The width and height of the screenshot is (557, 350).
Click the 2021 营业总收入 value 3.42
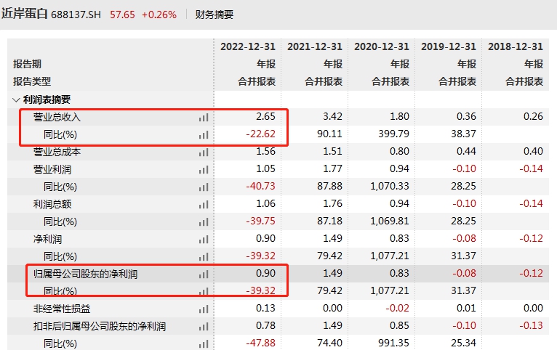[332, 117]
